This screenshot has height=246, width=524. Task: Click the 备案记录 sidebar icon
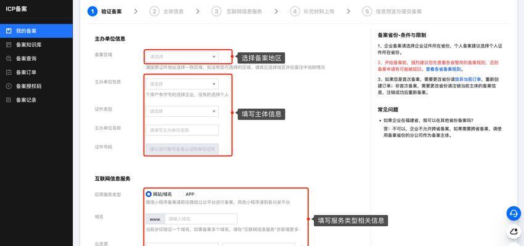tap(9, 100)
